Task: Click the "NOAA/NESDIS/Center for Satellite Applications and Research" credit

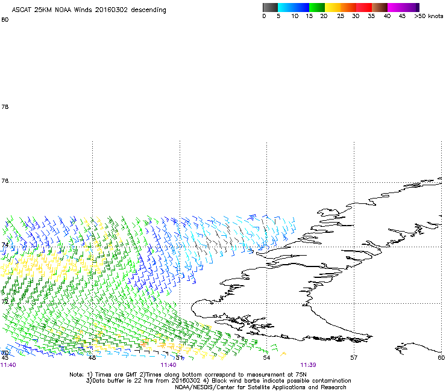Action: [x=260, y=387]
